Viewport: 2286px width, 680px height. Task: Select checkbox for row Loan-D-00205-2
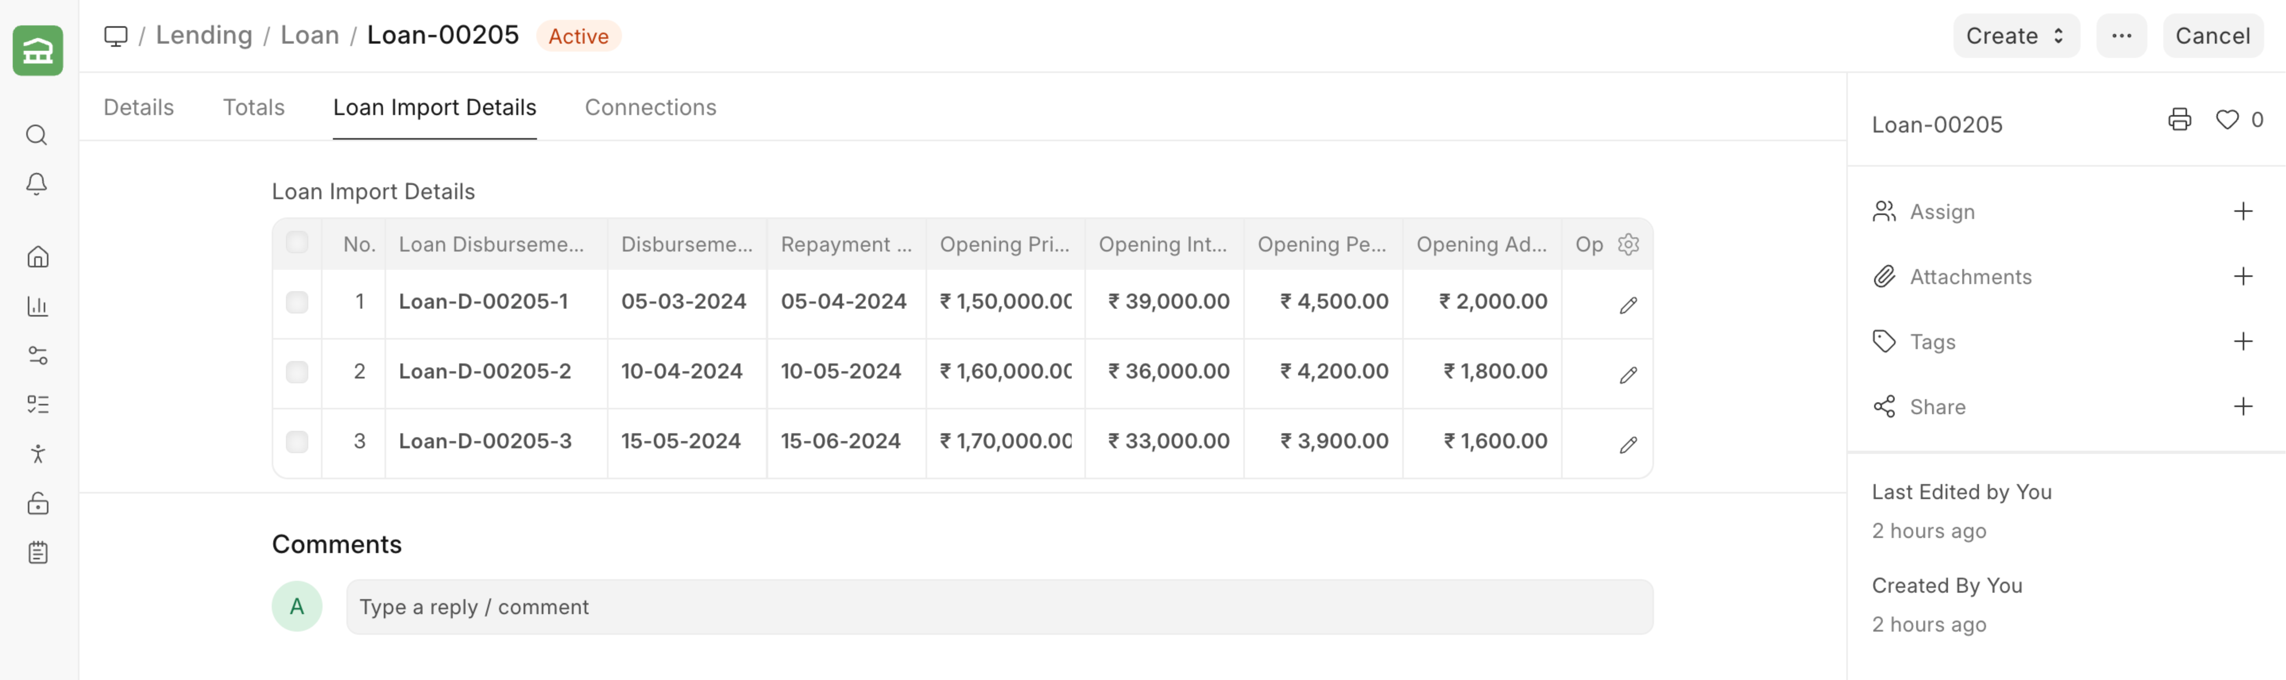click(296, 371)
